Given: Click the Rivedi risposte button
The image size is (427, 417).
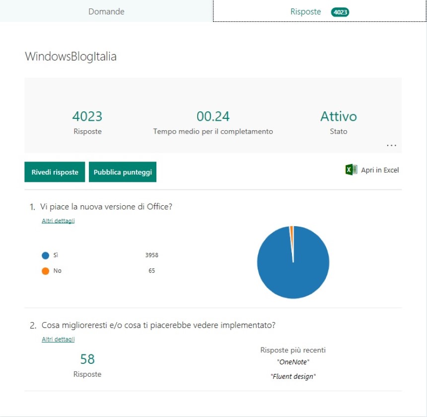Looking at the screenshot, I should pyautogui.click(x=55, y=172).
